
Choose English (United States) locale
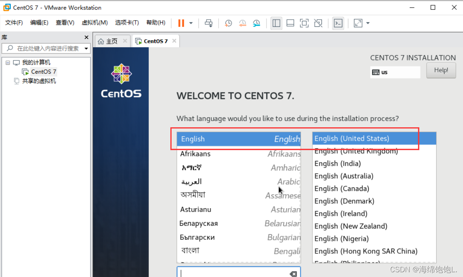[x=374, y=138]
